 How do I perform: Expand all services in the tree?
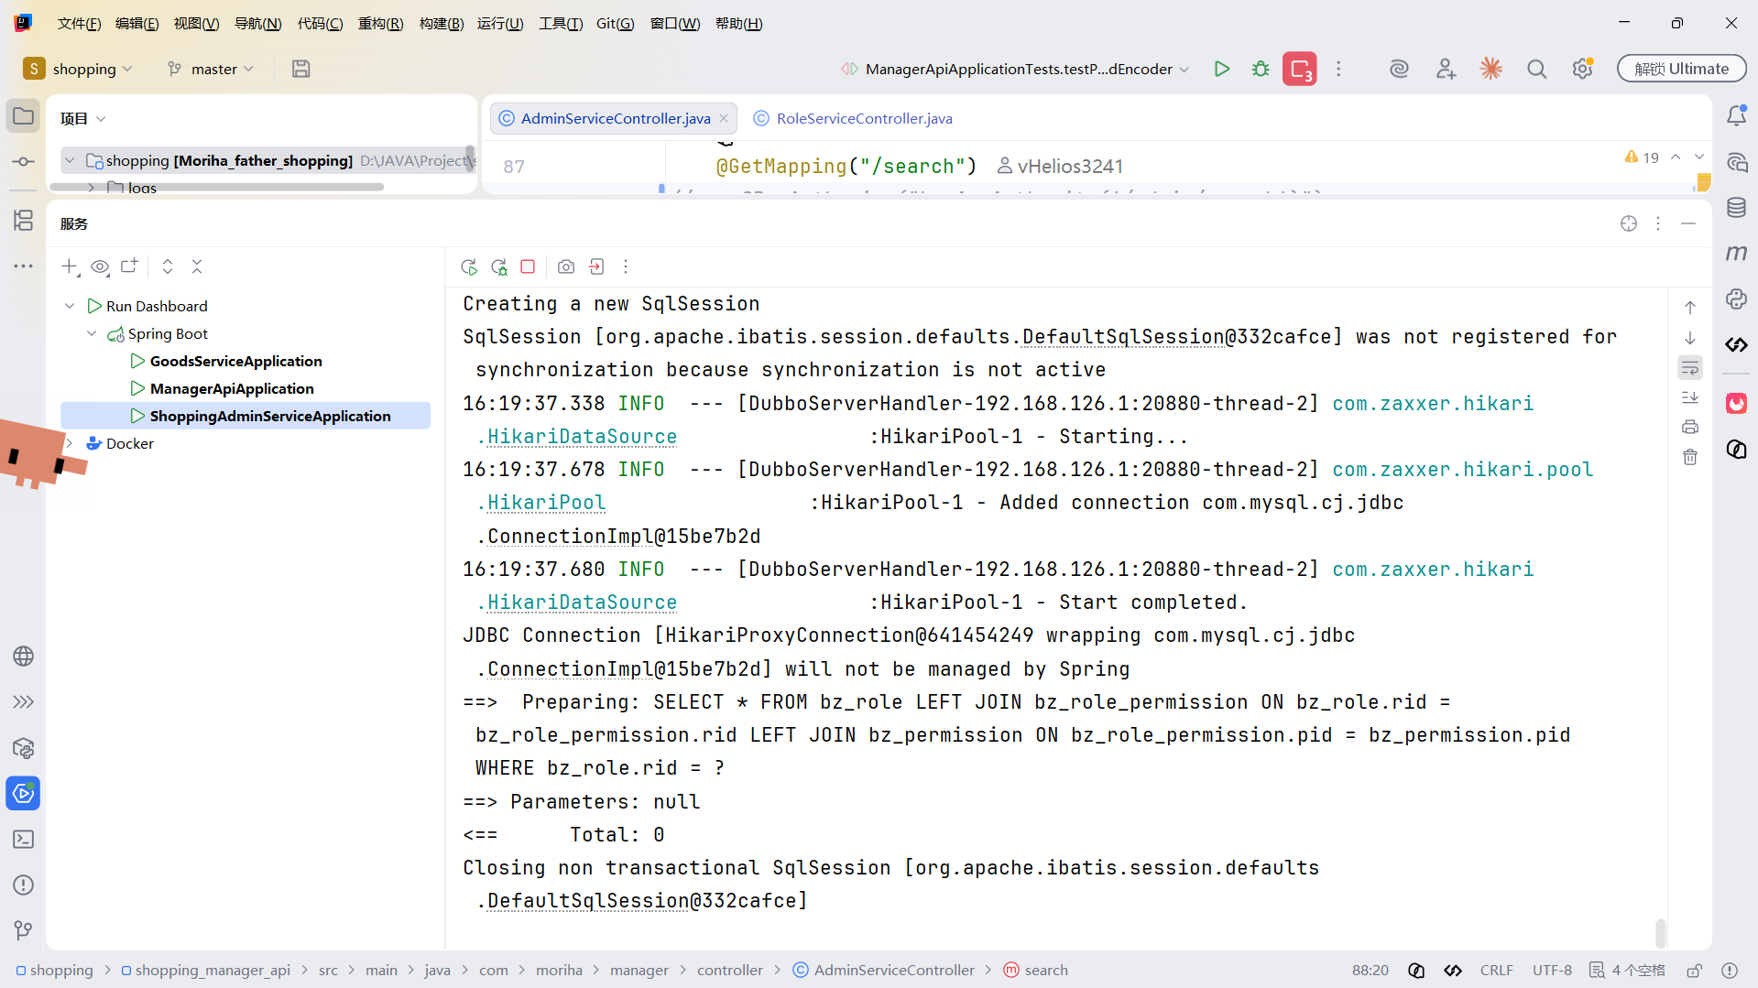pos(168,266)
